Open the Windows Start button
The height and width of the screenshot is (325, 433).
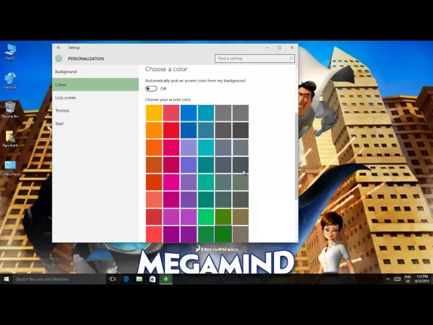[6, 279]
